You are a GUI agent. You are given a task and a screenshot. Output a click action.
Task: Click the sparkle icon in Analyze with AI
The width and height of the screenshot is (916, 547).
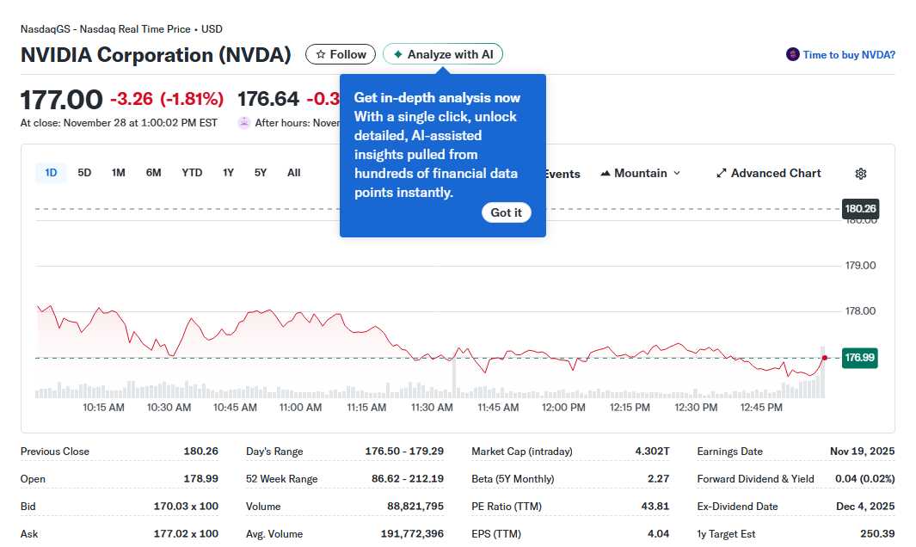397,53
